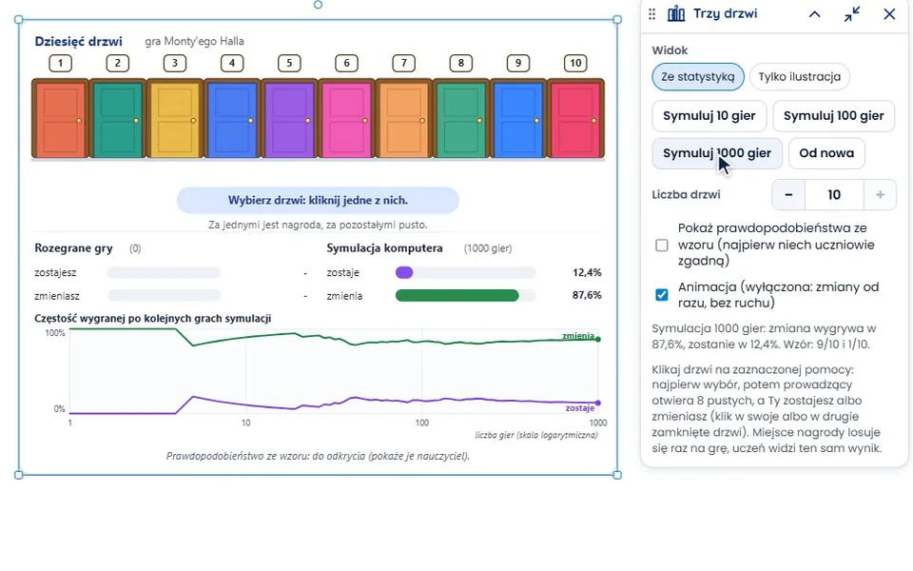Viewport: 913px width, 571px height.
Task: Select the Ze statystyką view option
Action: (697, 77)
